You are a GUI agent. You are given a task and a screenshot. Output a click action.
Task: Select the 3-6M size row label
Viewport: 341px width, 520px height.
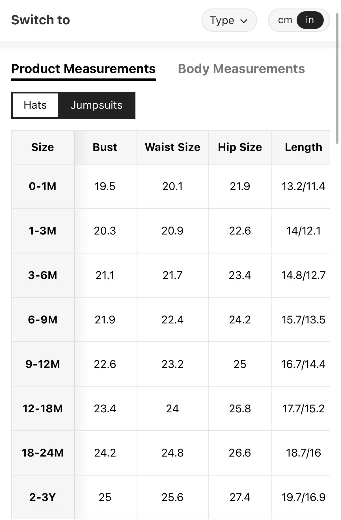42,275
